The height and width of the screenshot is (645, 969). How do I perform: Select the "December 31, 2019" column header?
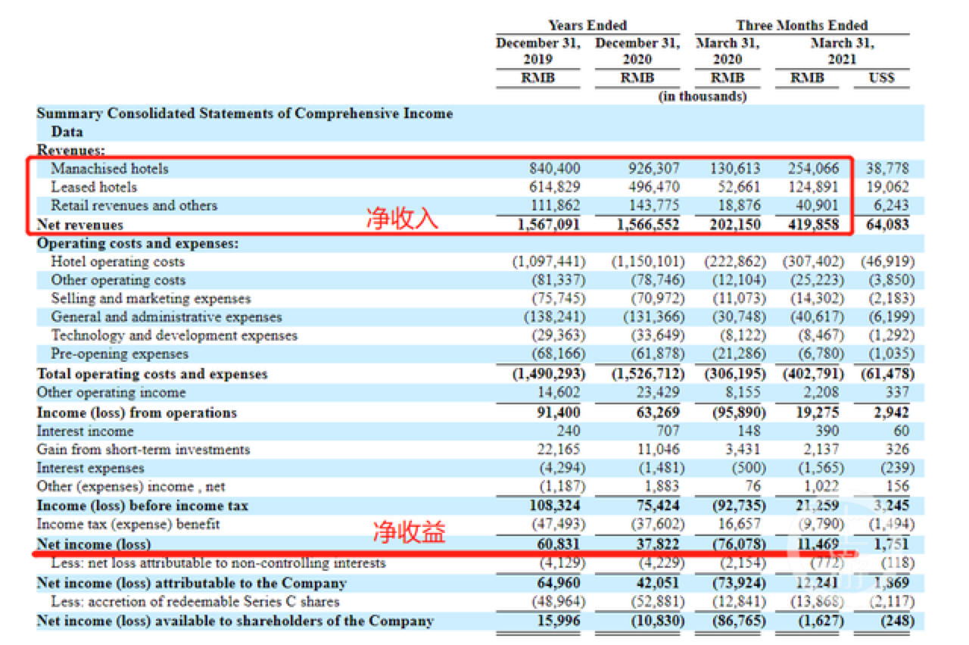(538, 51)
